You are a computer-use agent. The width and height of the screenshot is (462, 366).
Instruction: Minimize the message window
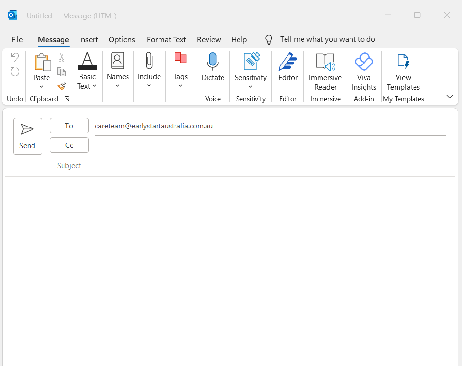388,15
